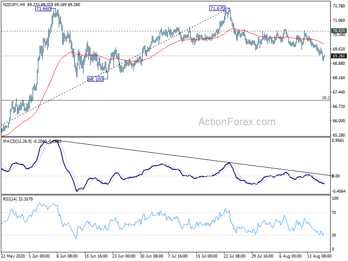Click the 8 Jun 08:00 date label
Viewport: 348px width, 261px height.
pyautogui.click(x=67, y=256)
